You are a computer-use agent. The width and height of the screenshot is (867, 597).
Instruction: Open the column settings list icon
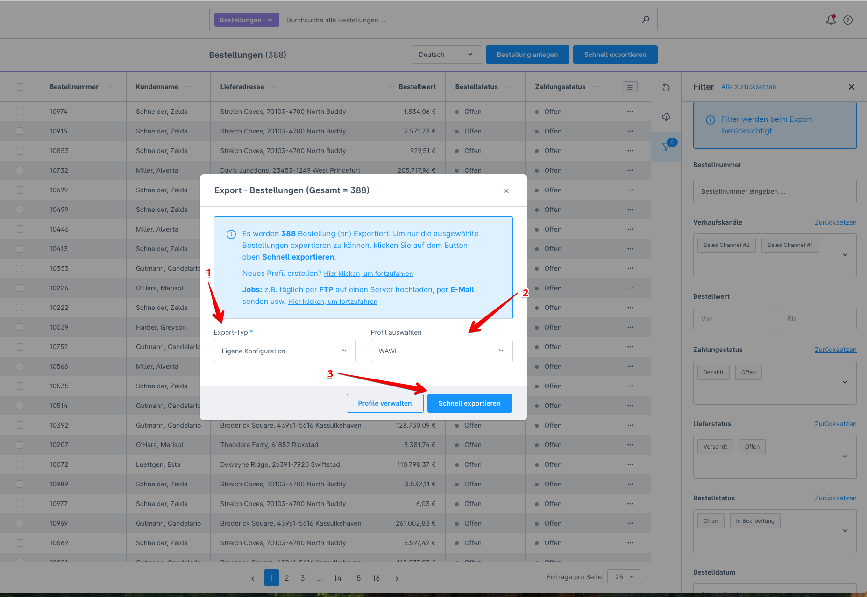[630, 87]
